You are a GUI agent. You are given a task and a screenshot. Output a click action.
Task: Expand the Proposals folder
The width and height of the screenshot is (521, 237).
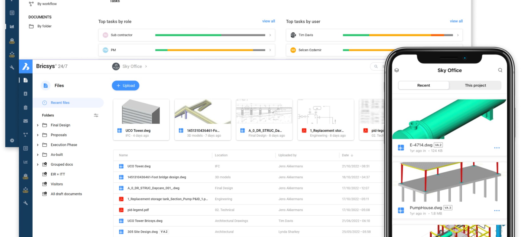[x=38, y=135]
